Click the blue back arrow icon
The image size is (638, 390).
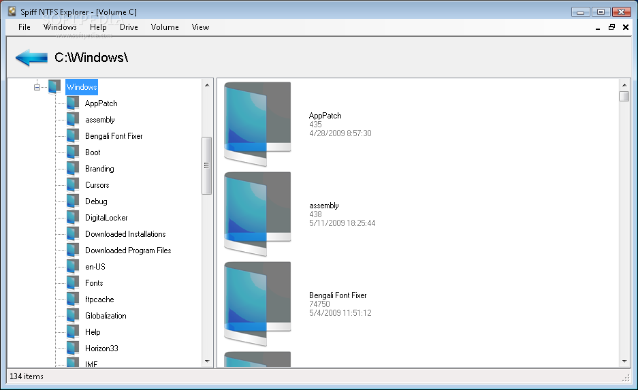tap(31, 57)
